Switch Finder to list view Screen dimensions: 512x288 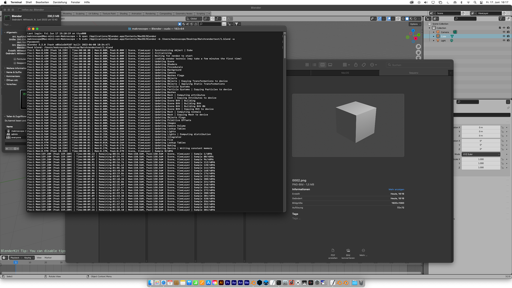pyautogui.click(x=315, y=65)
